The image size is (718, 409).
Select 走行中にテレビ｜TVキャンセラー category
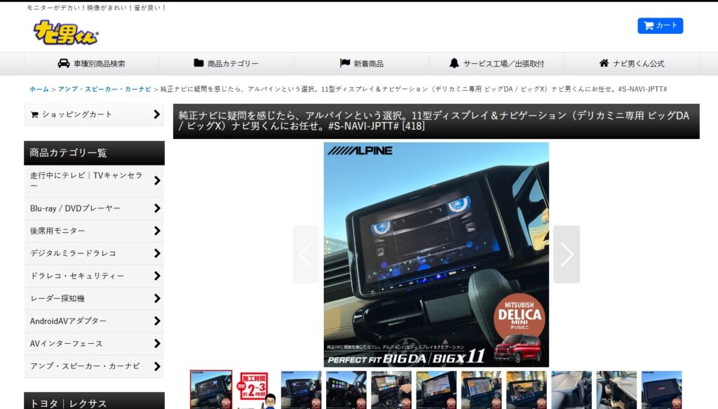(x=94, y=181)
